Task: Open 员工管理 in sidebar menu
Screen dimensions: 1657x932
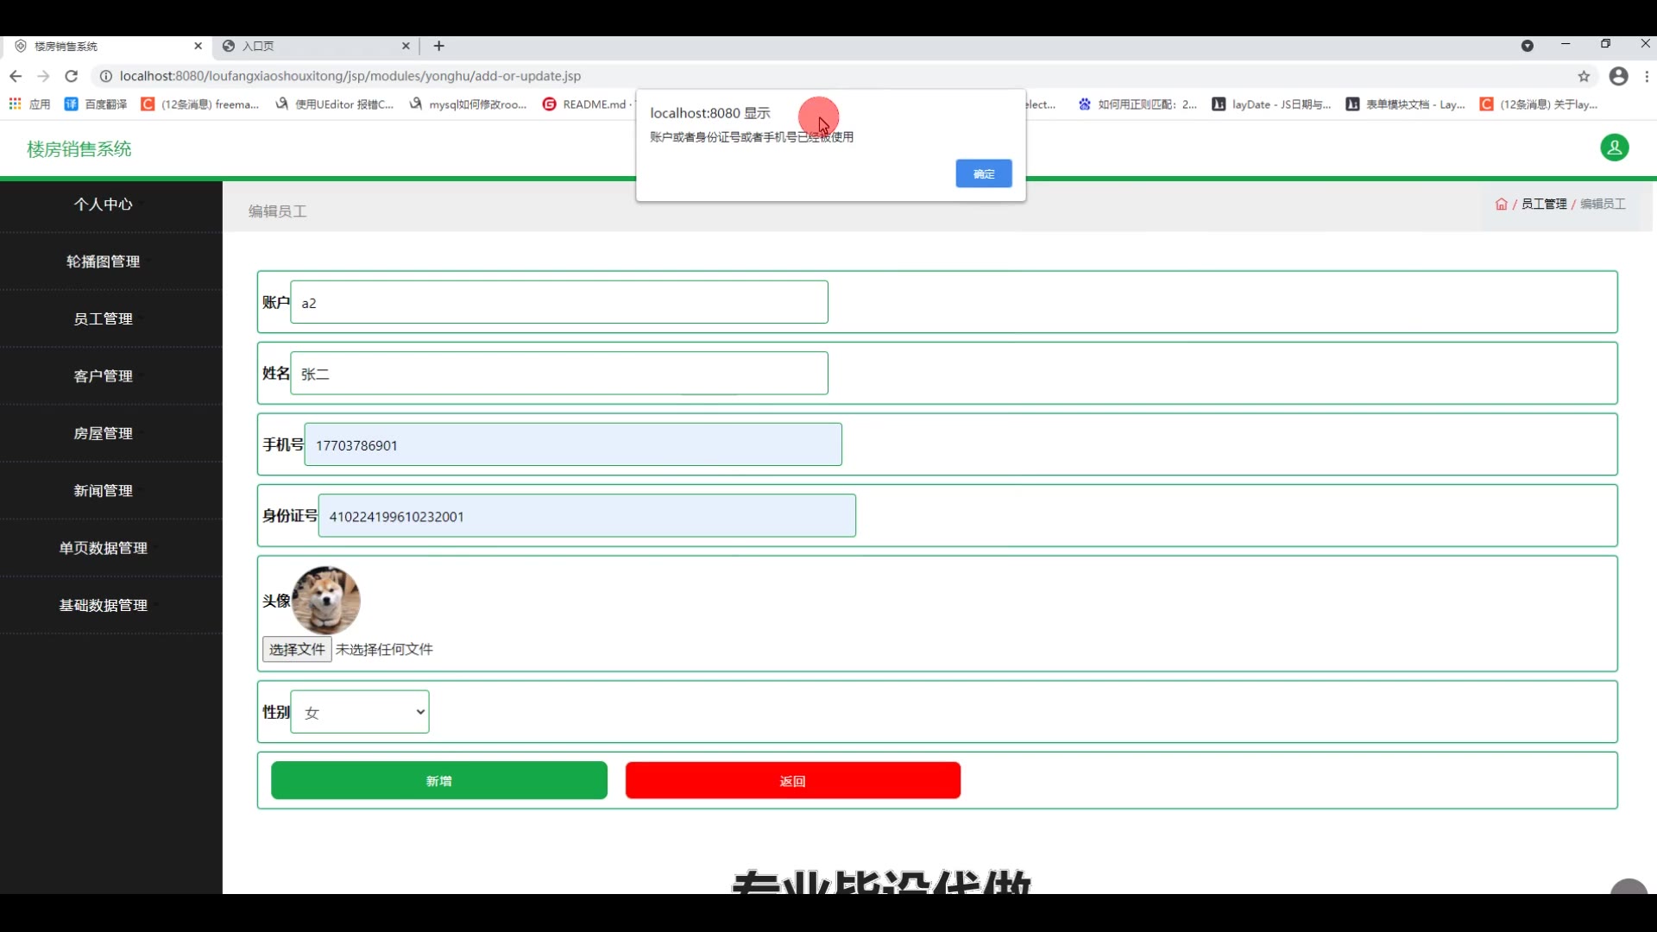Action: click(x=103, y=318)
